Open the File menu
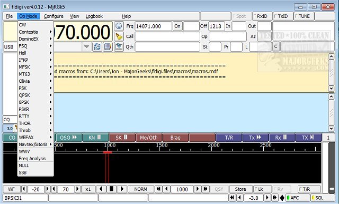Viewport: 339px width, 204px height. (x=10, y=16)
